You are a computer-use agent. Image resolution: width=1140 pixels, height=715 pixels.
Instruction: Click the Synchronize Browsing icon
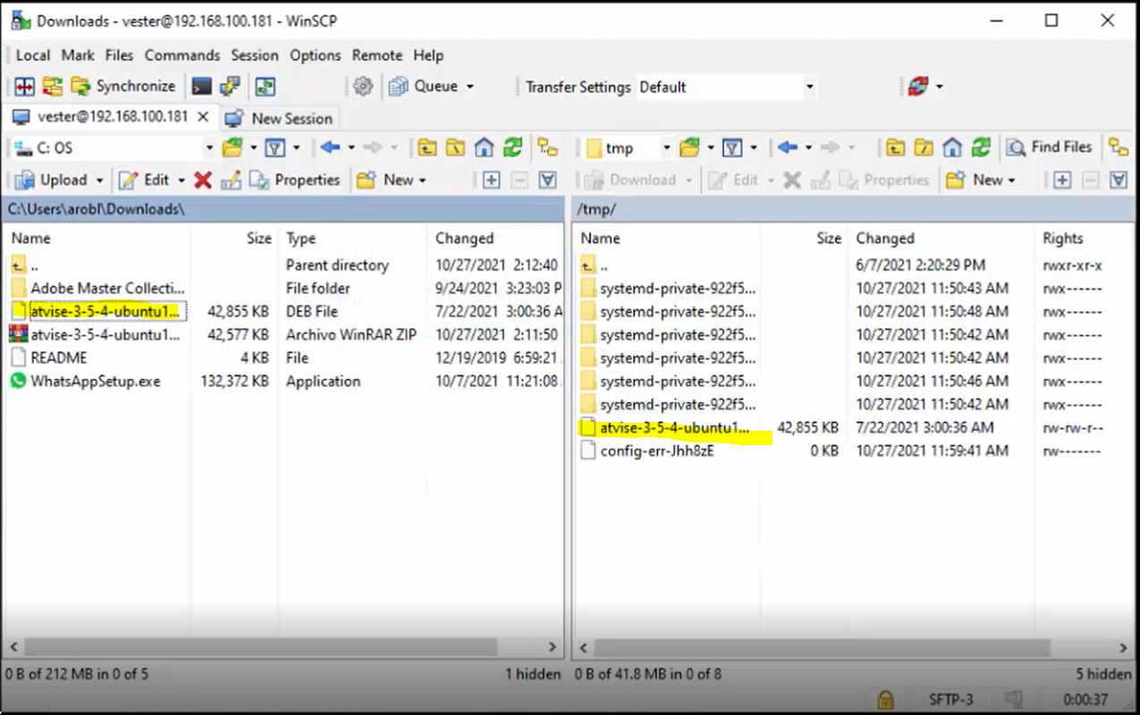[x=53, y=87]
